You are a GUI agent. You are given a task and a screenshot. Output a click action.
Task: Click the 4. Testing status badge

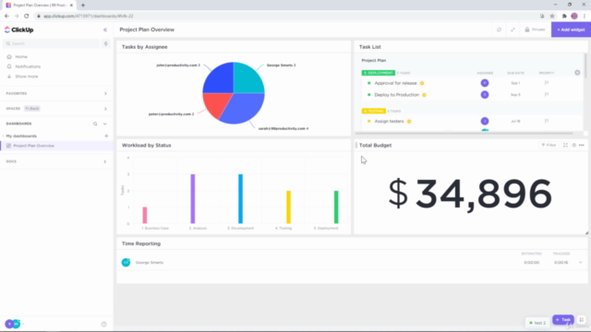(x=373, y=111)
